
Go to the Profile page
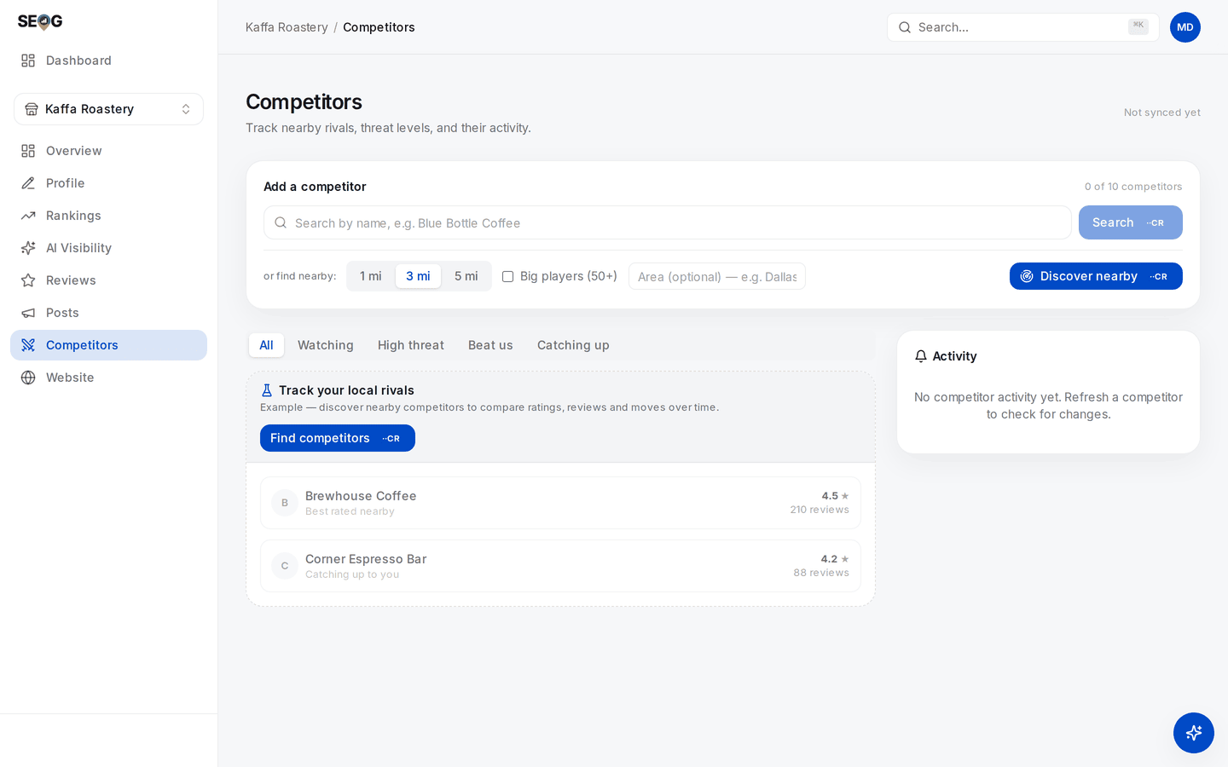click(x=108, y=183)
